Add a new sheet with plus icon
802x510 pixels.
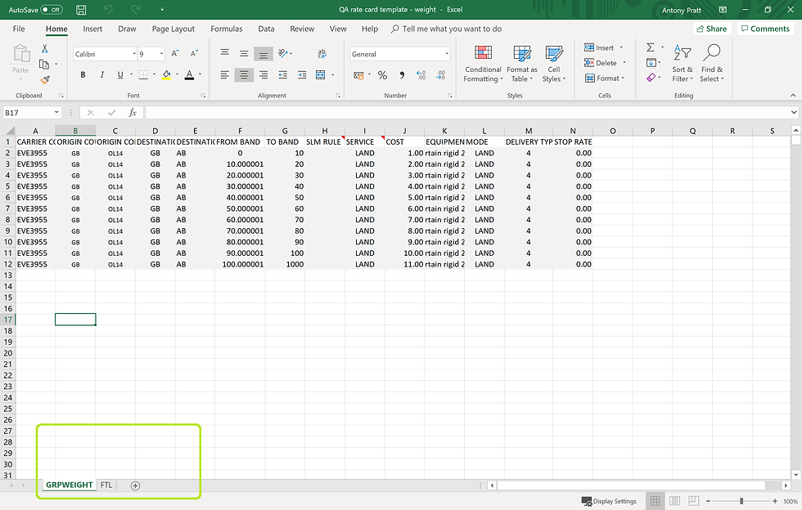pos(135,485)
